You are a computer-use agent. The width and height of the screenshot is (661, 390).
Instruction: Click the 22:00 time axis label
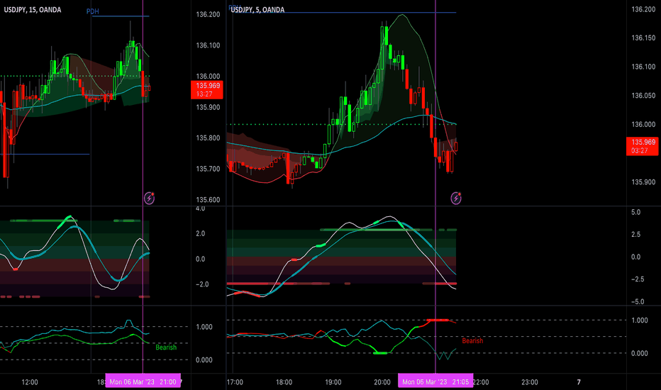pyautogui.click(x=481, y=382)
